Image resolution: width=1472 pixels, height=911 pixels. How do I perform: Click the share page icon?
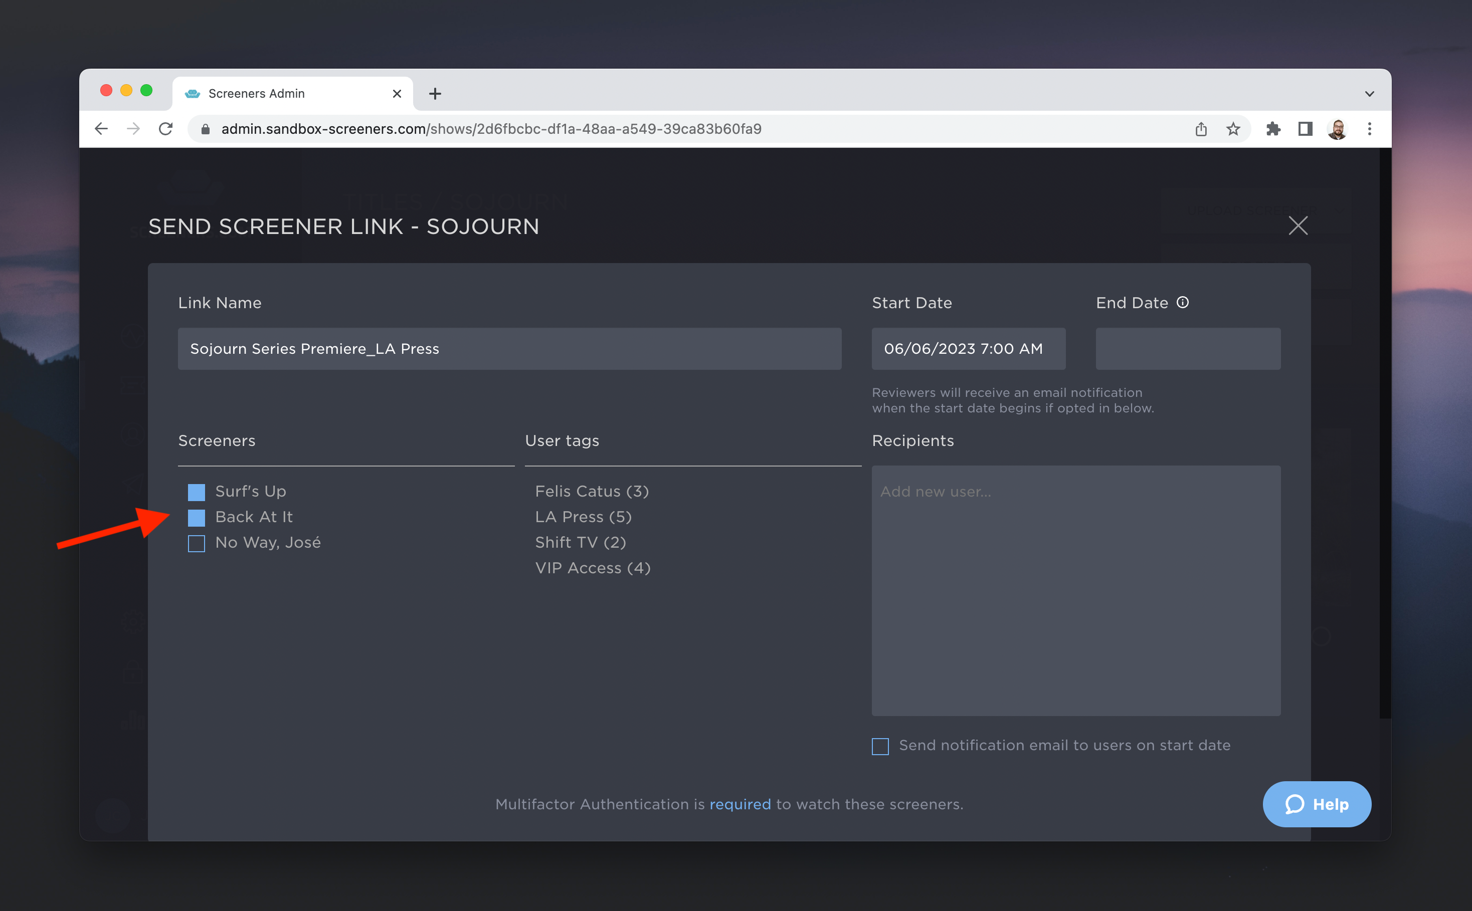[x=1201, y=129]
